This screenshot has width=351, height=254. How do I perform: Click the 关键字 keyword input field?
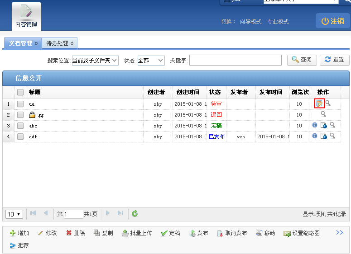(235, 60)
